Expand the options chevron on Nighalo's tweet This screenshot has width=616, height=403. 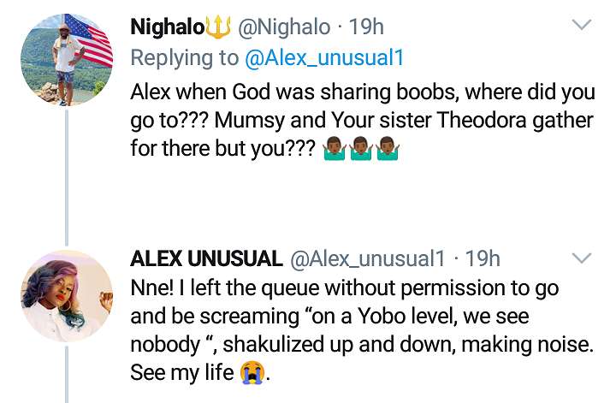(x=581, y=26)
